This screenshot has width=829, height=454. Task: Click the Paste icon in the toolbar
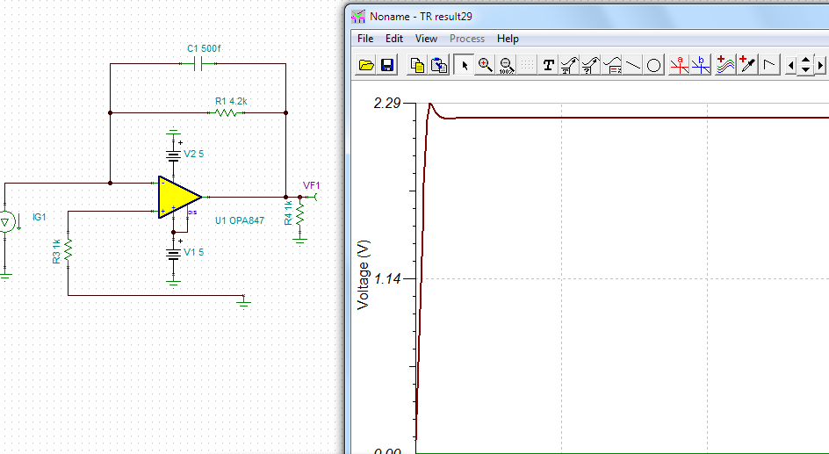[439, 65]
